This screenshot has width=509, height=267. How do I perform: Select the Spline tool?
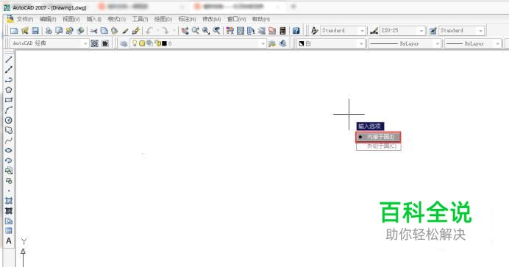(9, 140)
